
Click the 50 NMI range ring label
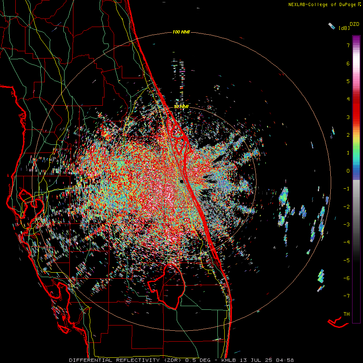coord(181,106)
